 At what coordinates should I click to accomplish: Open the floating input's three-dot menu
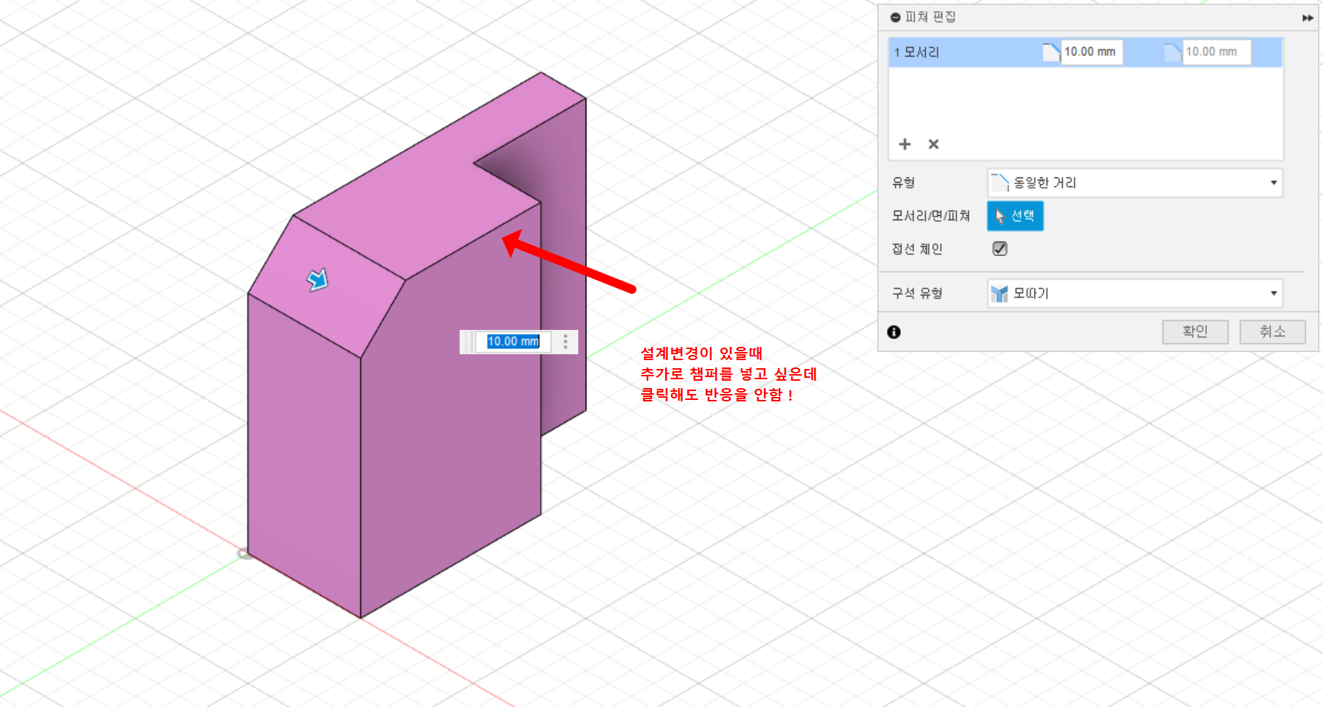pyautogui.click(x=566, y=342)
